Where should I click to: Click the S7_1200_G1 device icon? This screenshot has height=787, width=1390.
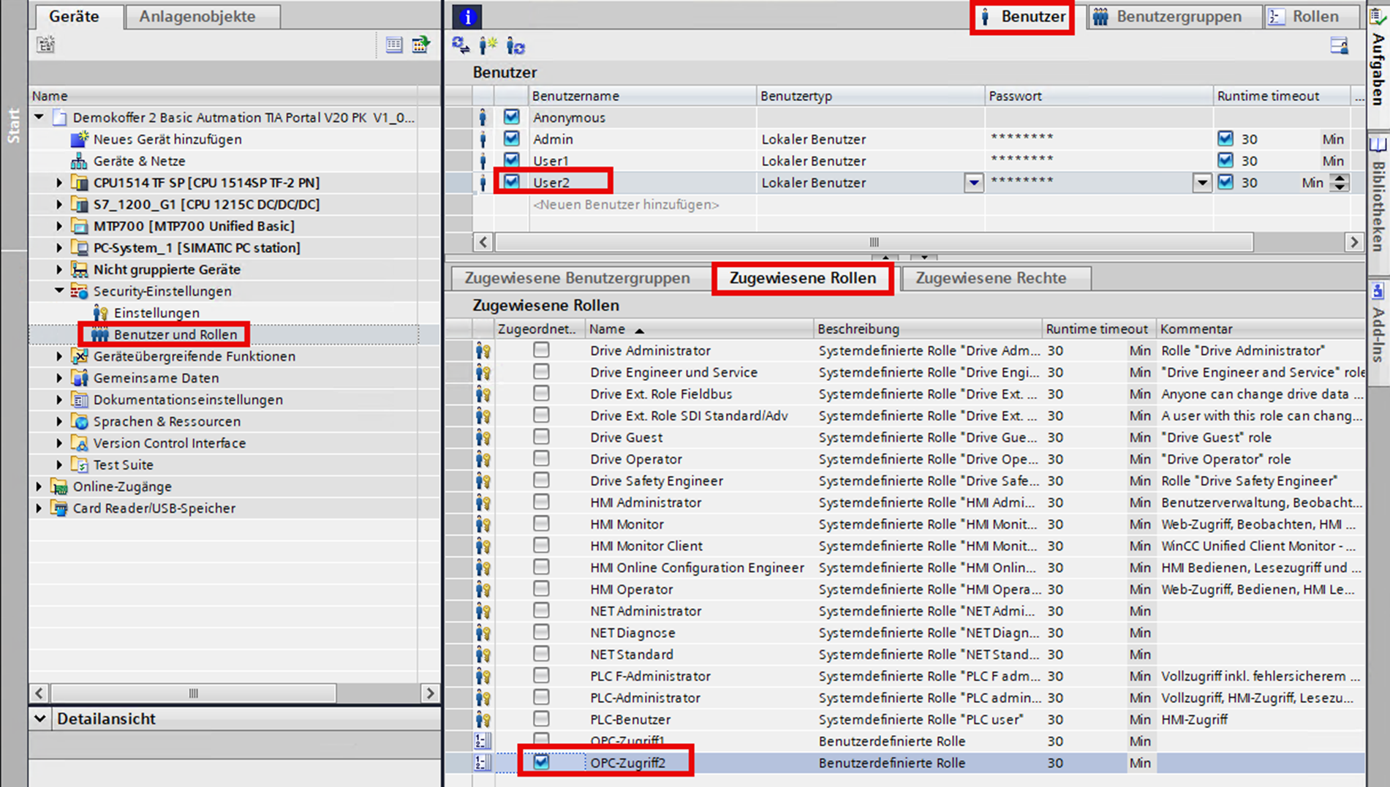pos(79,205)
